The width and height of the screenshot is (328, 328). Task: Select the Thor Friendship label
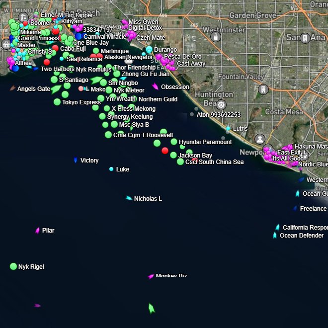tap(135, 68)
